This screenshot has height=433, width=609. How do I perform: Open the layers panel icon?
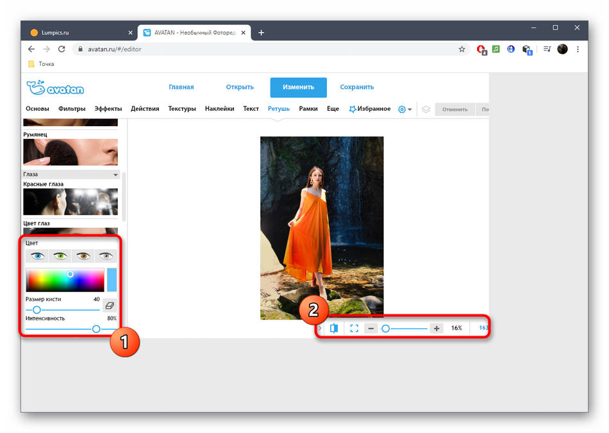click(426, 109)
